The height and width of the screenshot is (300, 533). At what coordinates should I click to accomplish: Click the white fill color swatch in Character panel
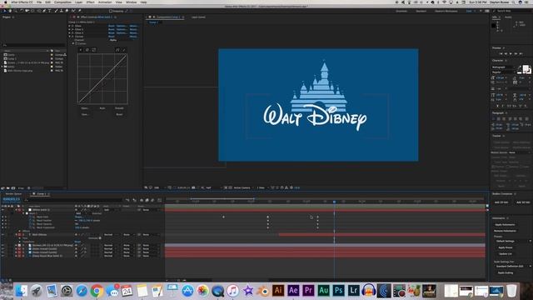coord(526,68)
